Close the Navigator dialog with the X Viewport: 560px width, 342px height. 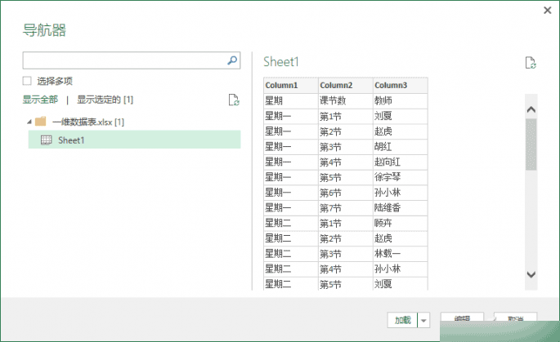pyautogui.click(x=546, y=11)
